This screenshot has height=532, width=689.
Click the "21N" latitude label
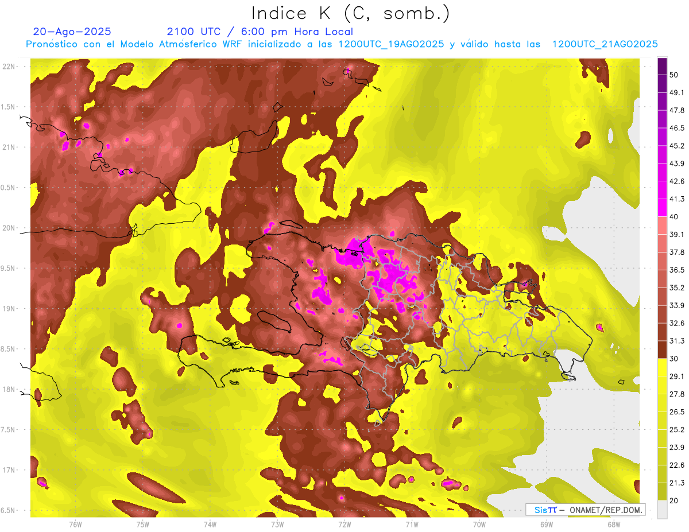(9, 147)
